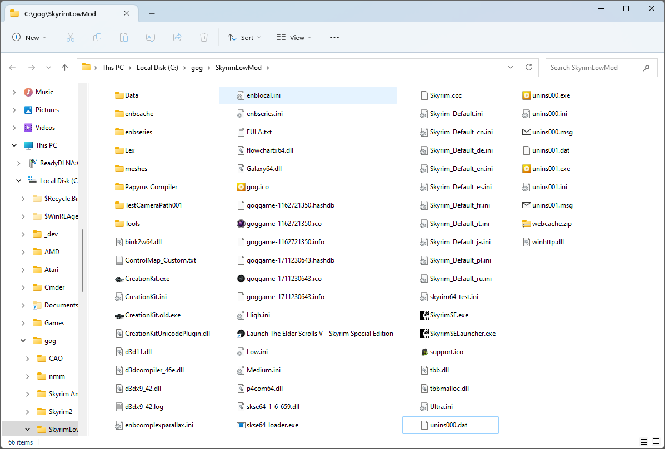Expand the CAO folder in tree
Viewport: 665px width, 449px height.
(x=28, y=359)
